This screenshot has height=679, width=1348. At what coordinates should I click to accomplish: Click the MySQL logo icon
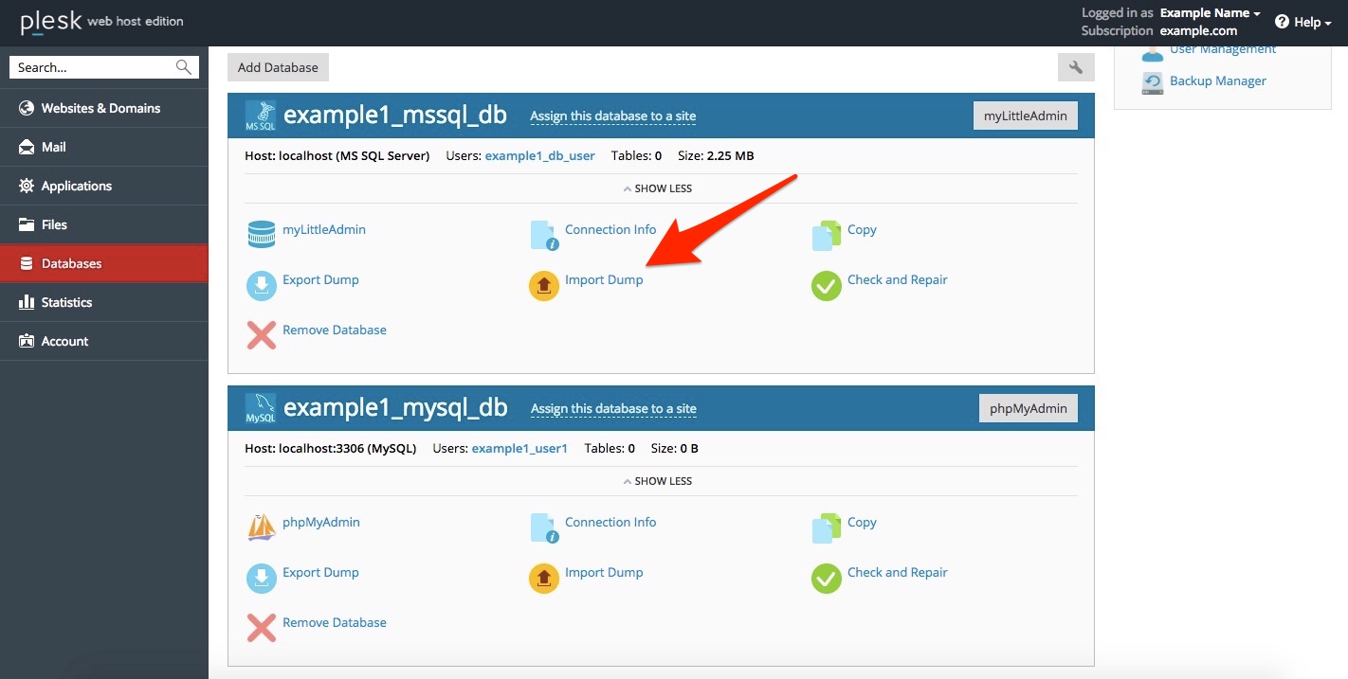click(x=261, y=409)
